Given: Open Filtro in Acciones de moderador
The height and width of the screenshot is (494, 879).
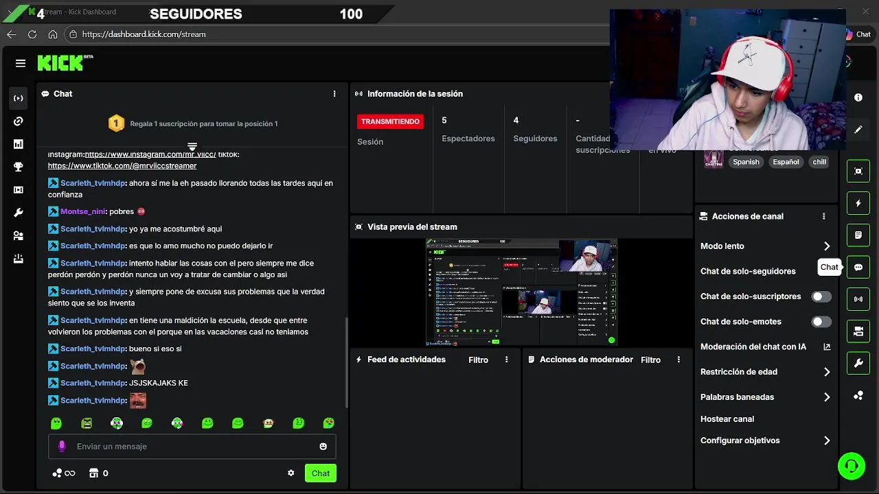Looking at the screenshot, I should point(650,360).
